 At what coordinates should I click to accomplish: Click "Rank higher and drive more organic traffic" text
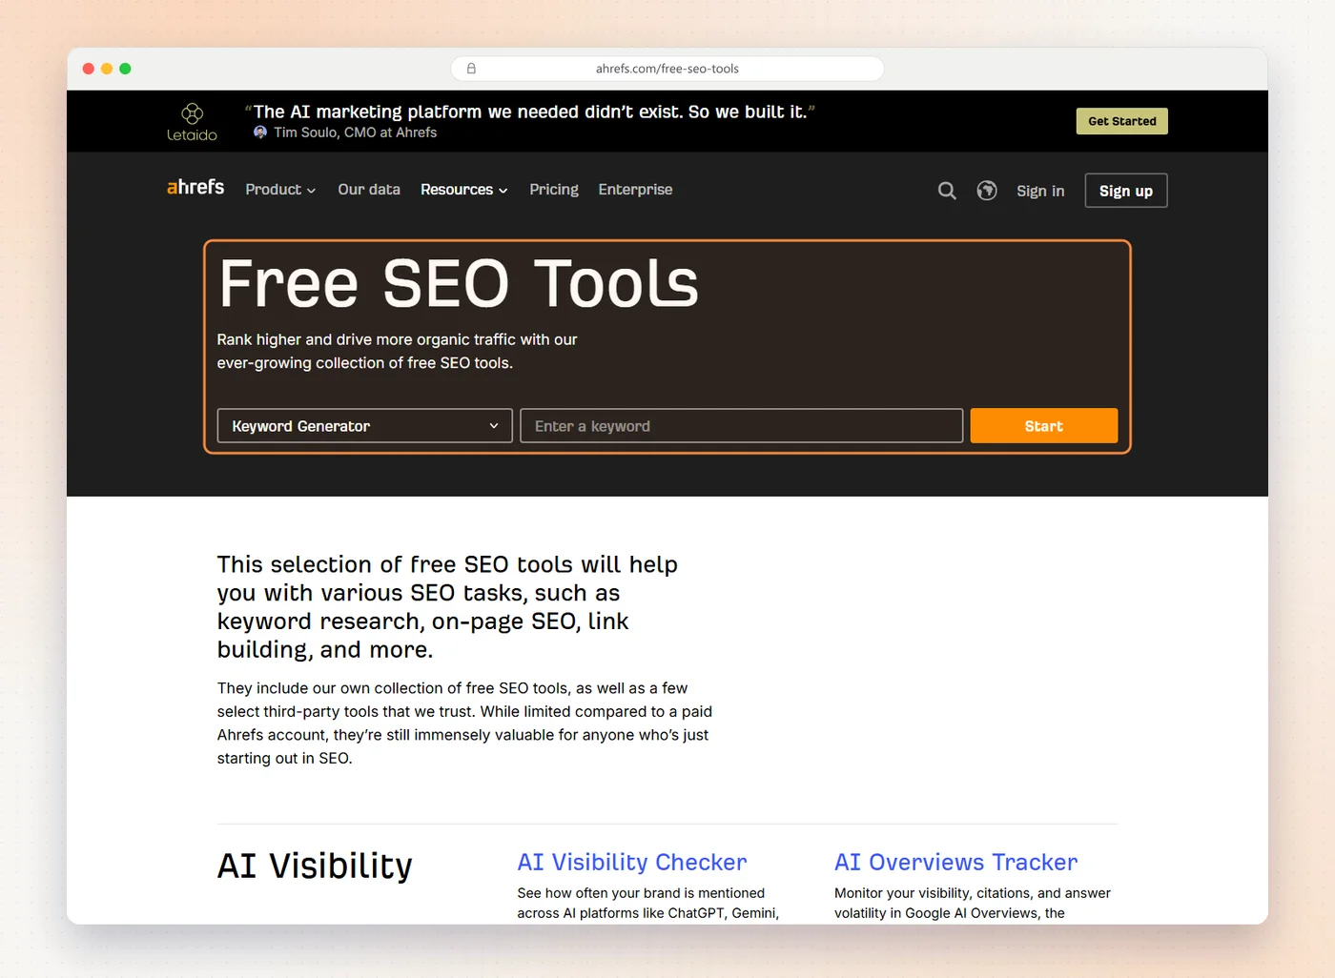[x=398, y=351]
